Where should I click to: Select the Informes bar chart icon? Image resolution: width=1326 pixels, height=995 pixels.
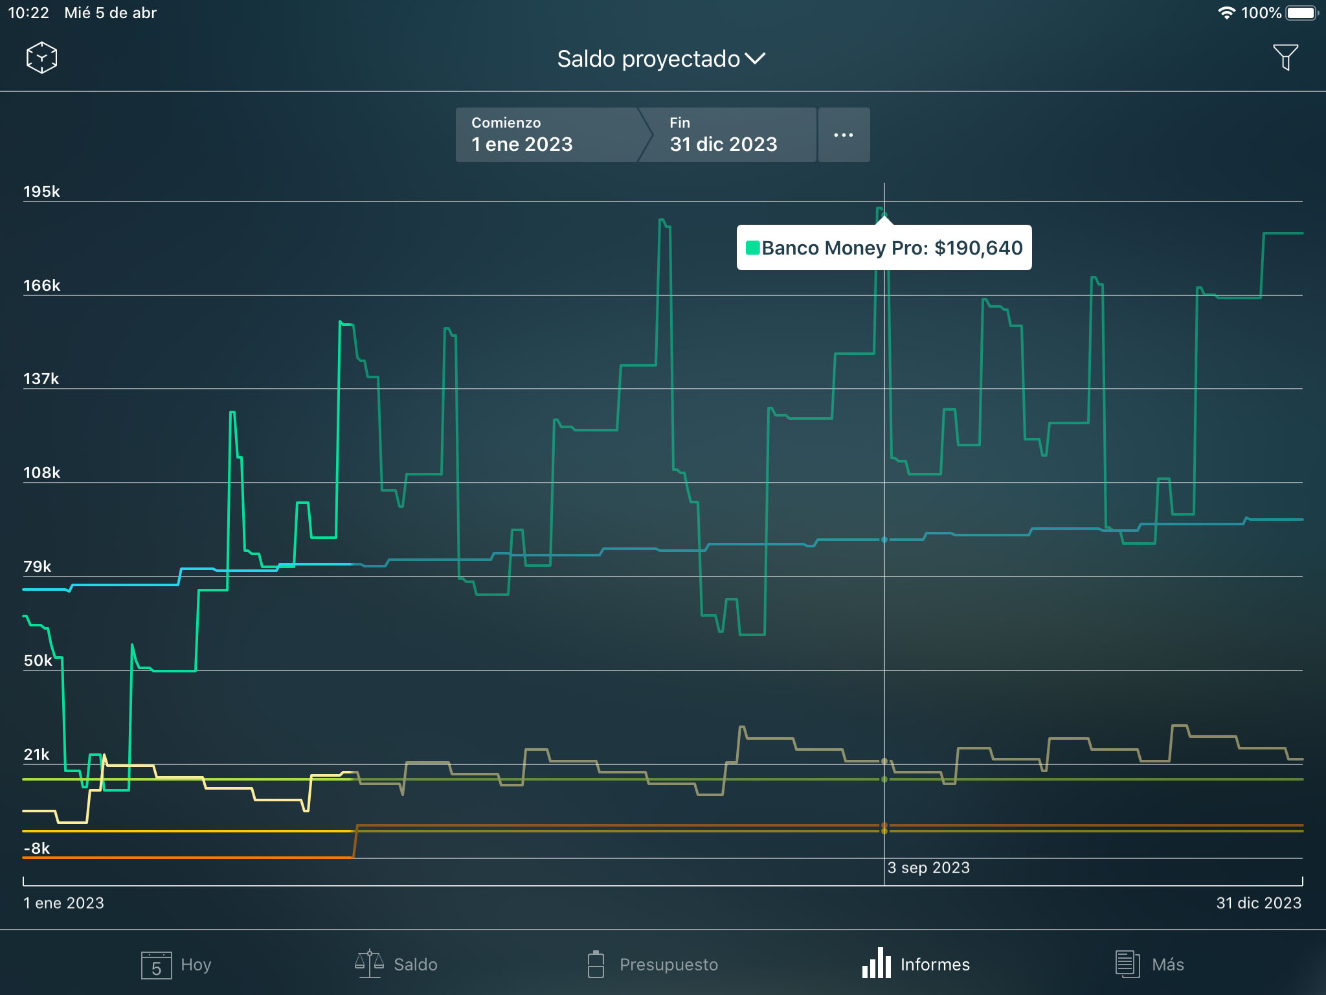877,964
